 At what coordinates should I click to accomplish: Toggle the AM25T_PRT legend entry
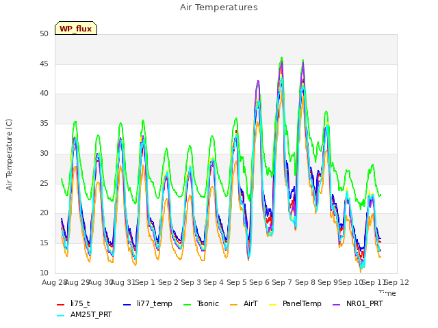pyautogui.click(x=84, y=314)
